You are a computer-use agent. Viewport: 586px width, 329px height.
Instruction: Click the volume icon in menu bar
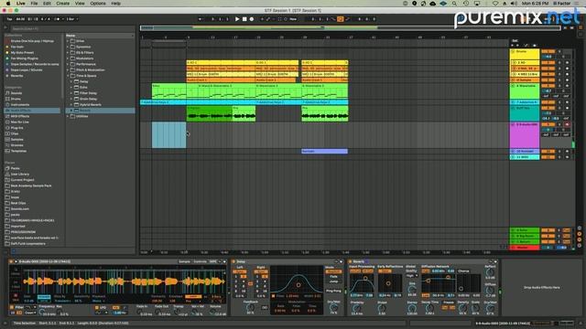(x=515, y=4)
